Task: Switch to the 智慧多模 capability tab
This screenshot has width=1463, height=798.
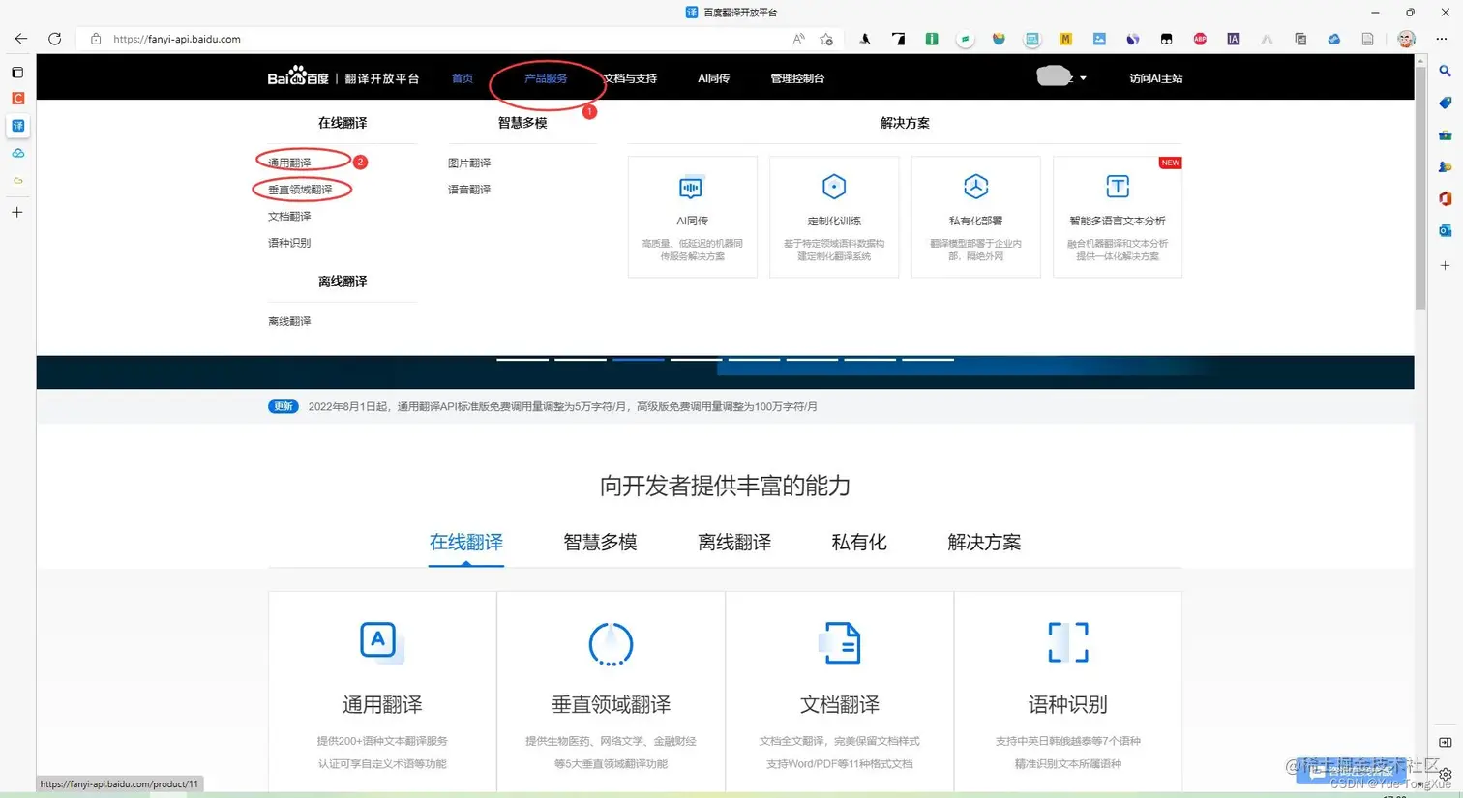Action: coord(599,543)
